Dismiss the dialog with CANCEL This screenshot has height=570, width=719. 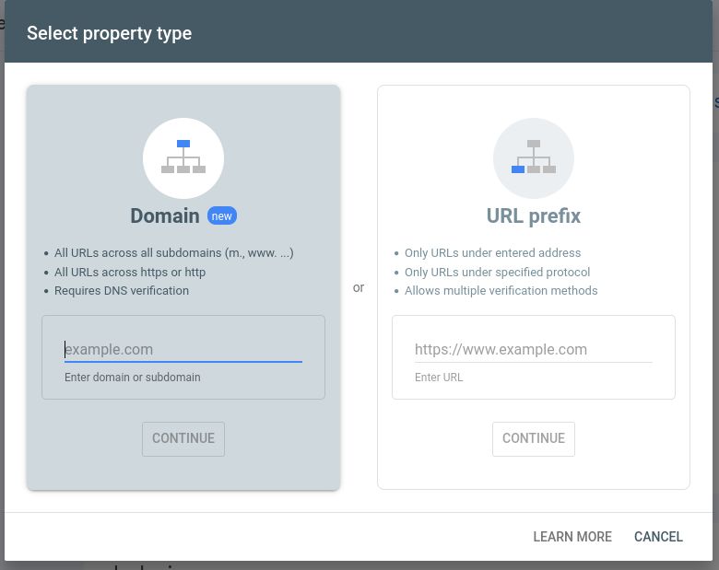[x=658, y=537]
